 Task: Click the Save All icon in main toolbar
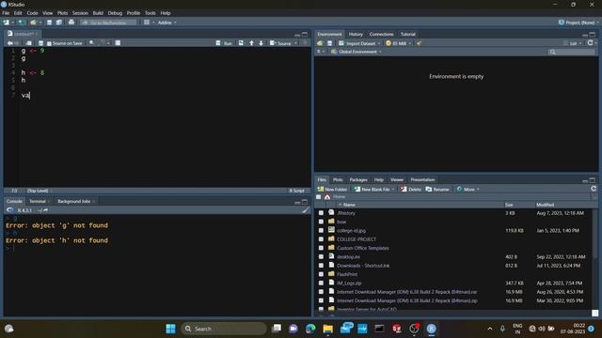(58, 23)
